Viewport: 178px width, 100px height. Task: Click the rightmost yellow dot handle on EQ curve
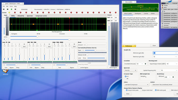104,24
